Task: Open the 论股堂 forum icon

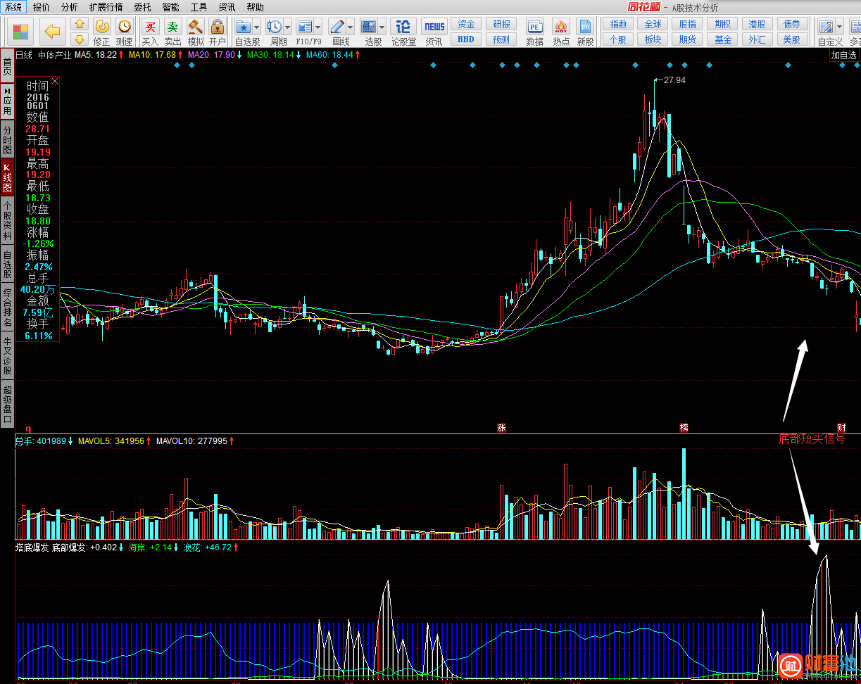Action: (403, 27)
